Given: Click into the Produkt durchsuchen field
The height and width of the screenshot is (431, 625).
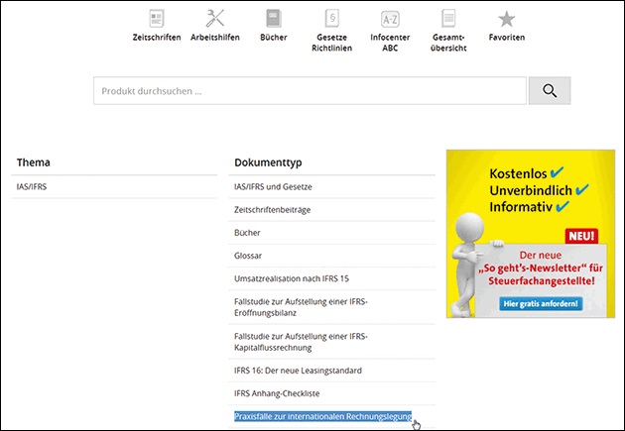Looking at the screenshot, I should pyautogui.click(x=310, y=91).
